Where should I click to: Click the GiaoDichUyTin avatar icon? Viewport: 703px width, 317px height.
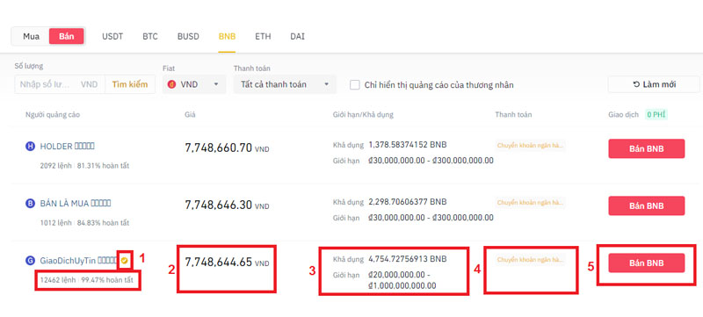tap(30, 261)
